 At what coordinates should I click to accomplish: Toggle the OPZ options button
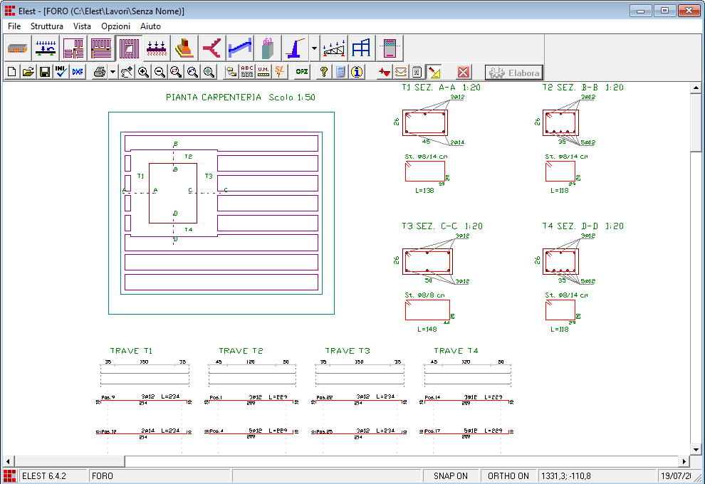[x=302, y=72]
